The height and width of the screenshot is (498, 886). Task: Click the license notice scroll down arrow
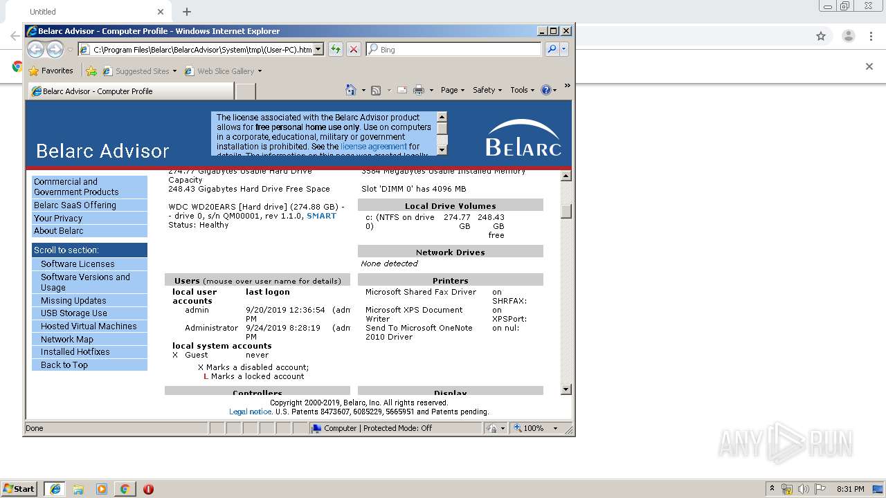[x=442, y=149]
